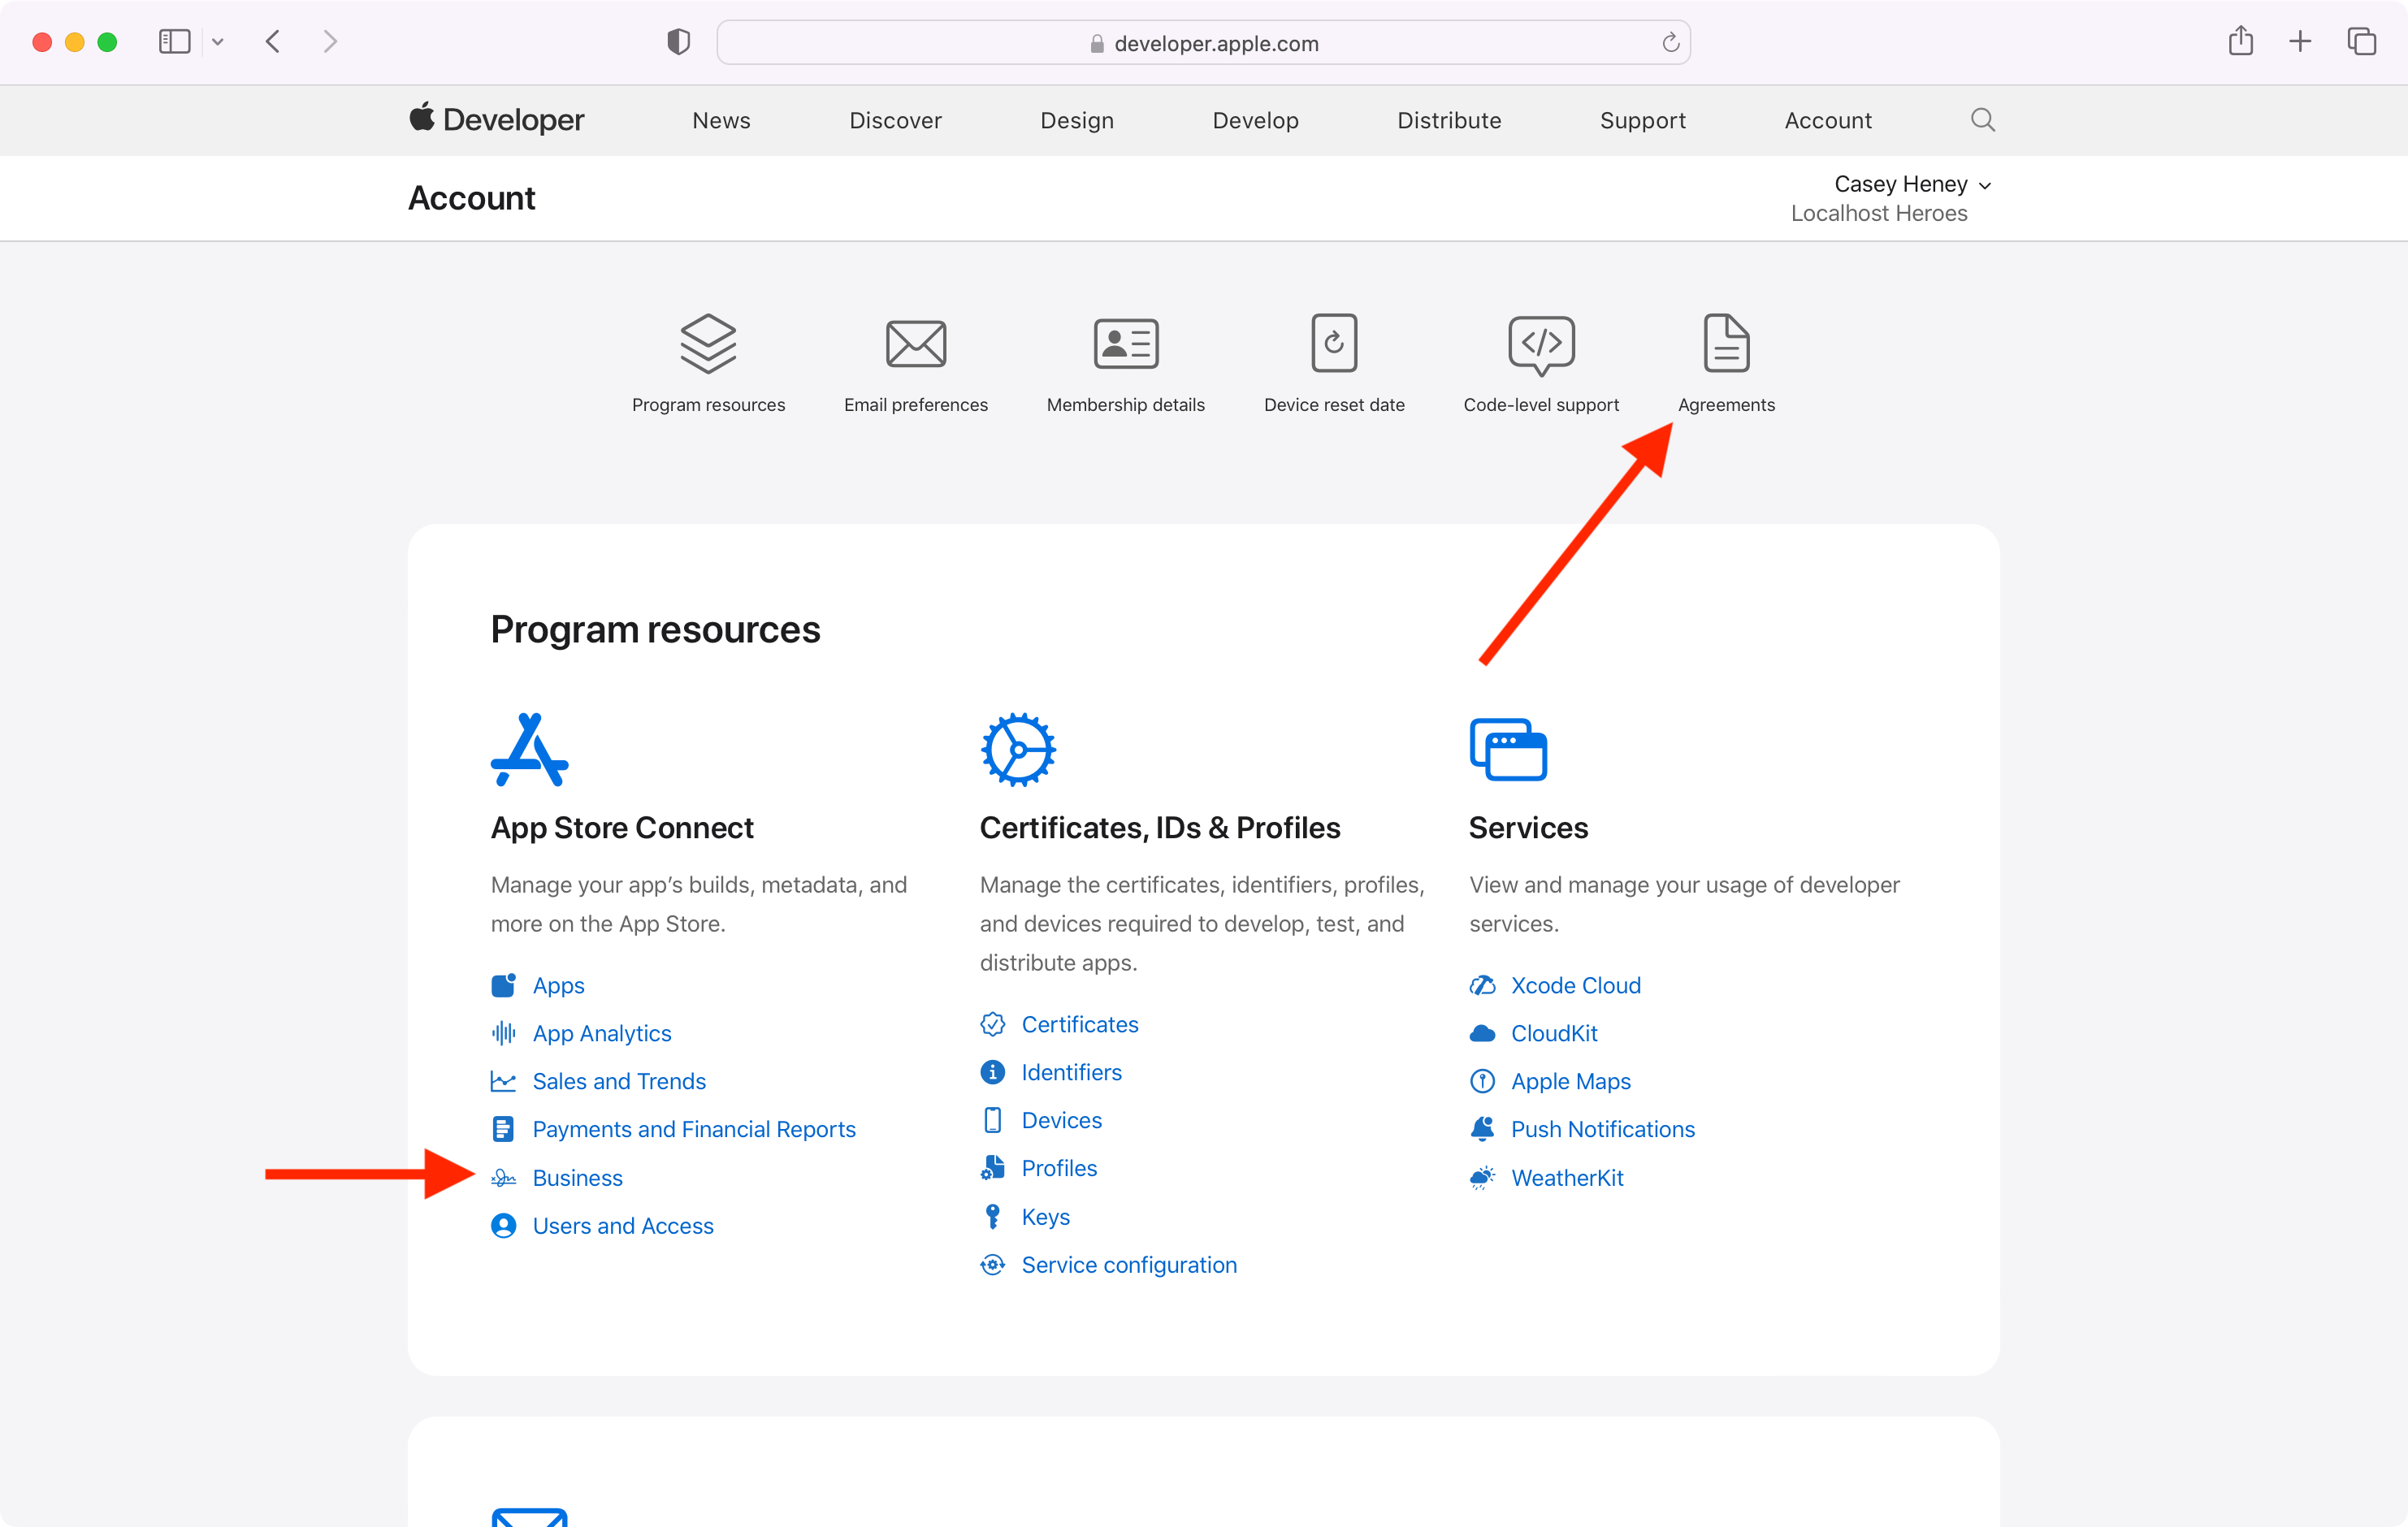Click the Safari privacy shield icon
The width and height of the screenshot is (2408, 1527).
[678, 42]
